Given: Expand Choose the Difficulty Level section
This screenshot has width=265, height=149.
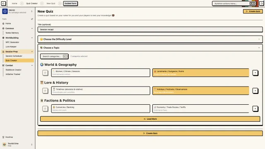Looking at the screenshot, I should [150, 39].
